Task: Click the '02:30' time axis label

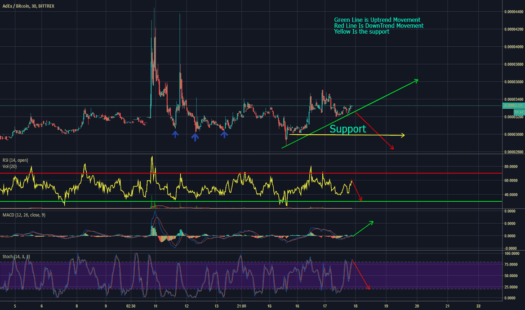Action: [x=131, y=306]
